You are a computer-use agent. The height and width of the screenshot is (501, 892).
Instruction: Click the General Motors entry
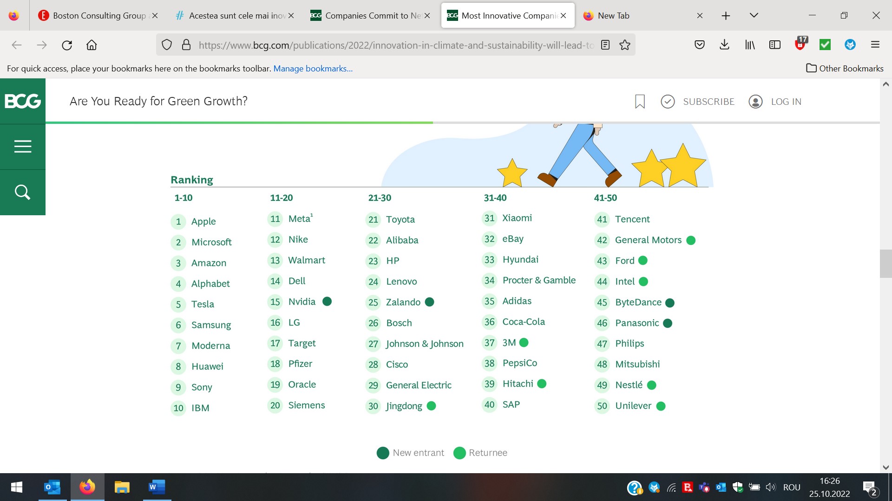(645, 240)
